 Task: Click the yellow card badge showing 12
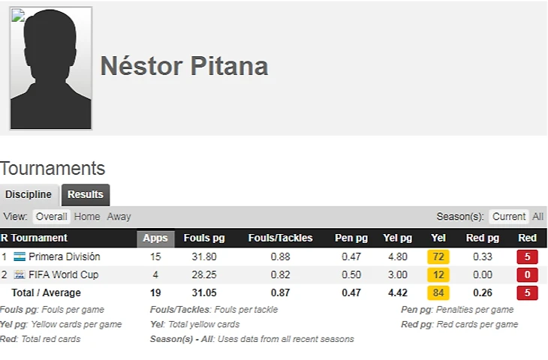click(438, 275)
